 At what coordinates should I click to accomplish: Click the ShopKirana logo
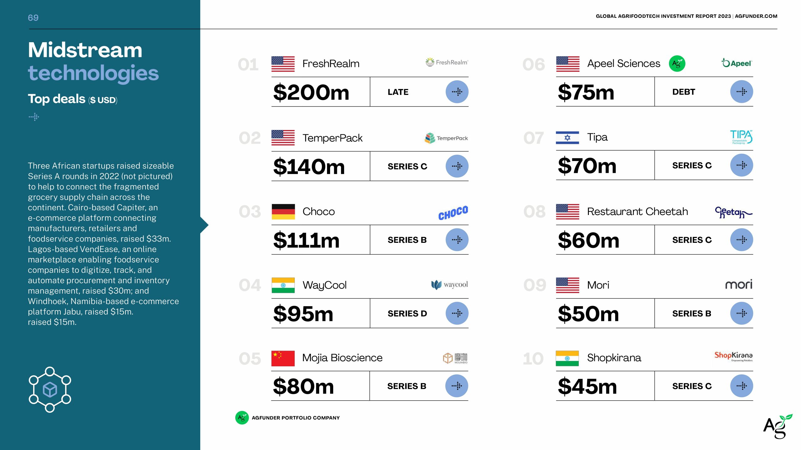click(x=733, y=356)
